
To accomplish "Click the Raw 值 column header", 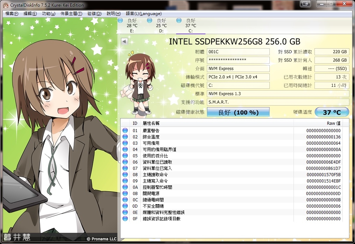I will coord(318,123).
